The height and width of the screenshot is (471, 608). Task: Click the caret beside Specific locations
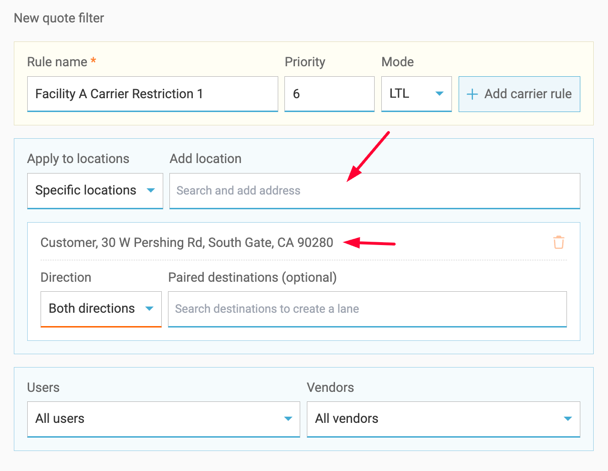coord(151,190)
